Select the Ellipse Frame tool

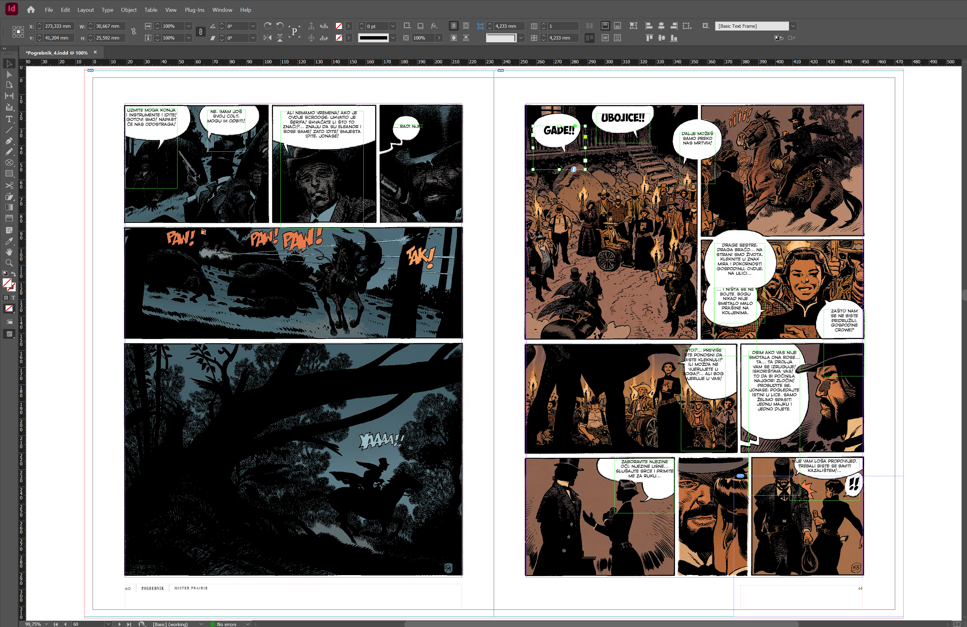[x=9, y=163]
